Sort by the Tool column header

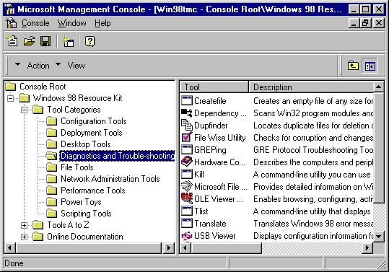pyautogui.click(x=214, y=87)
